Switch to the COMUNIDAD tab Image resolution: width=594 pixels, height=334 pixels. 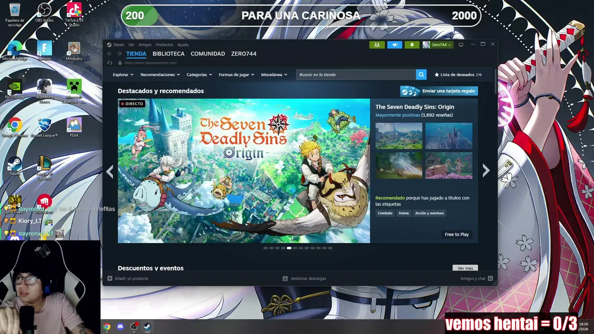pyautogui.click(x=208, y=54)
